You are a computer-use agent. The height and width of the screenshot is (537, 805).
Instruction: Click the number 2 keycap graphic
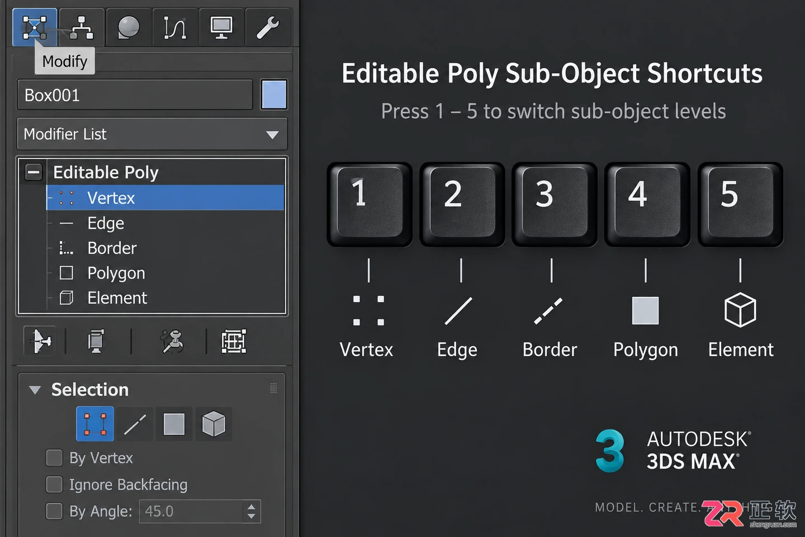462,204
